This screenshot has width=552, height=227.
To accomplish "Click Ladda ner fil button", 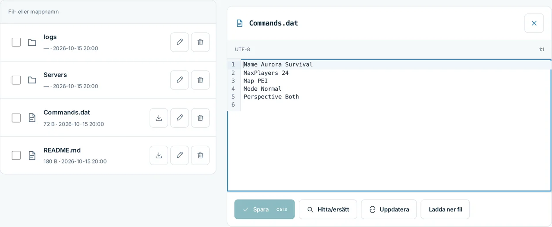I will pyautogui.click(x=445, y=209).
